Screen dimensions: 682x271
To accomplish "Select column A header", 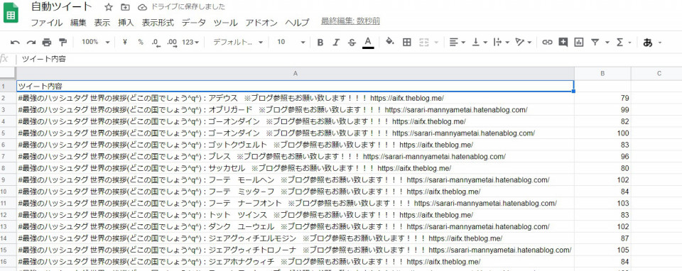I will [x=296, y=73].
